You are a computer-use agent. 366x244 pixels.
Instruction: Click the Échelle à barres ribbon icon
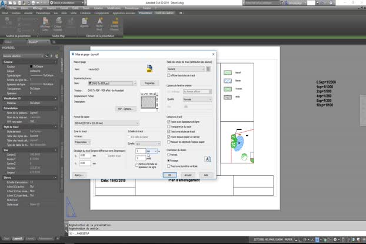[114, 24]
